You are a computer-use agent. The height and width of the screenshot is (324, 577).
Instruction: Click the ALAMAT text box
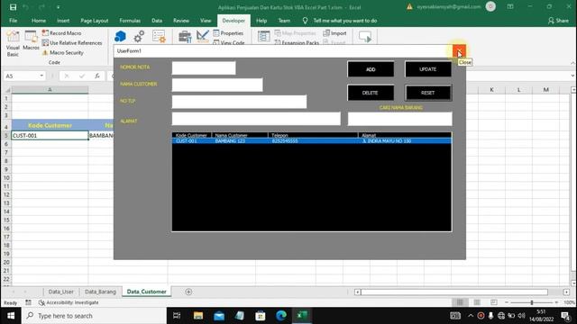[256, 119]
